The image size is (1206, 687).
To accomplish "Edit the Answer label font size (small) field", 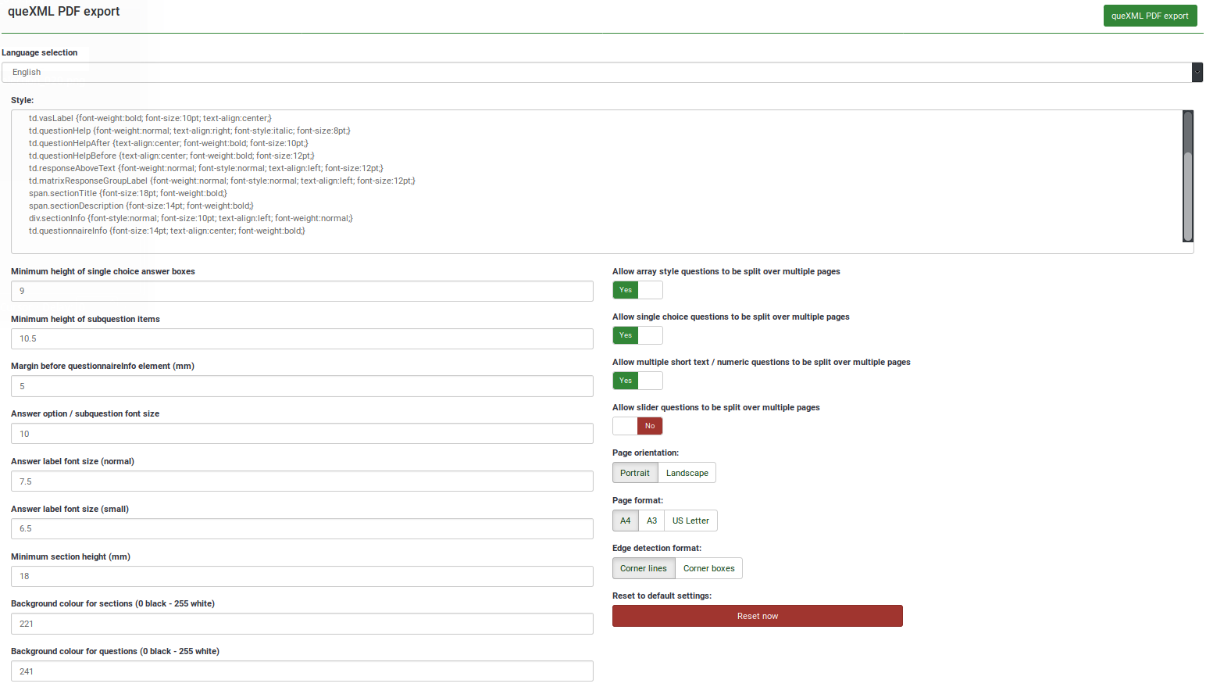I will point(301,529).
